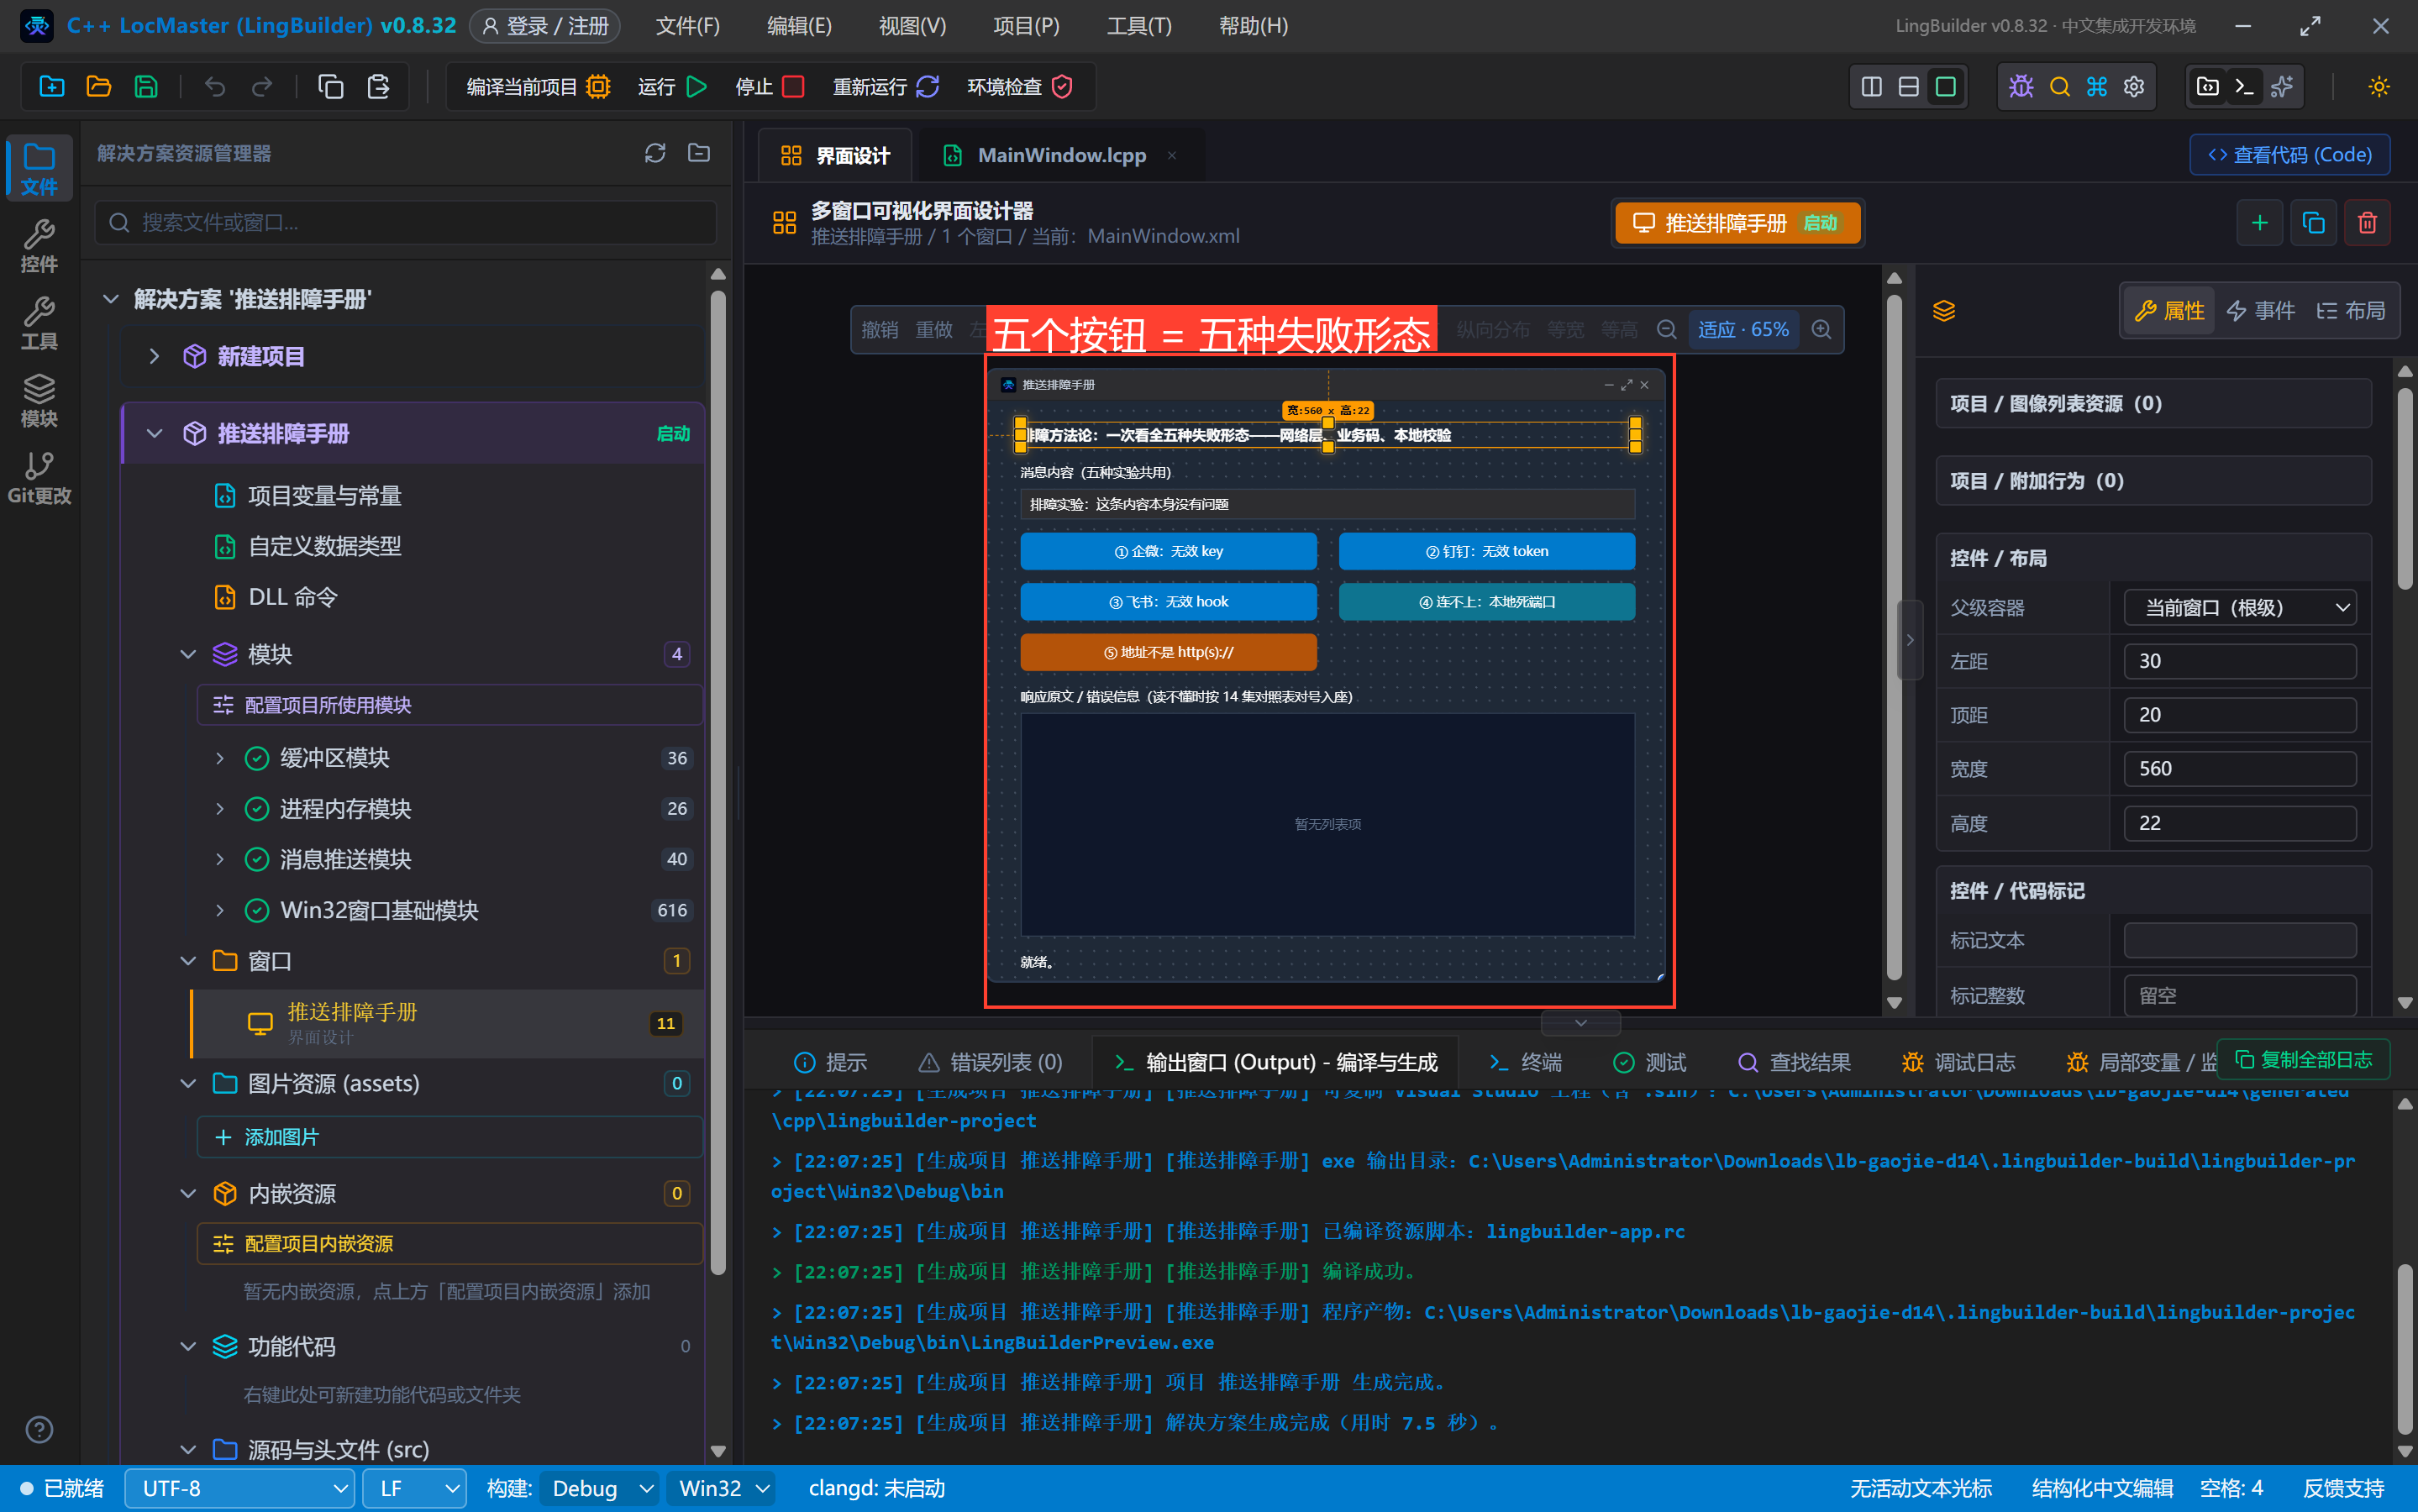Click the red delete window trash icon
The height and width of the screenshot is (1512, 2418).
pos(2367,222)
